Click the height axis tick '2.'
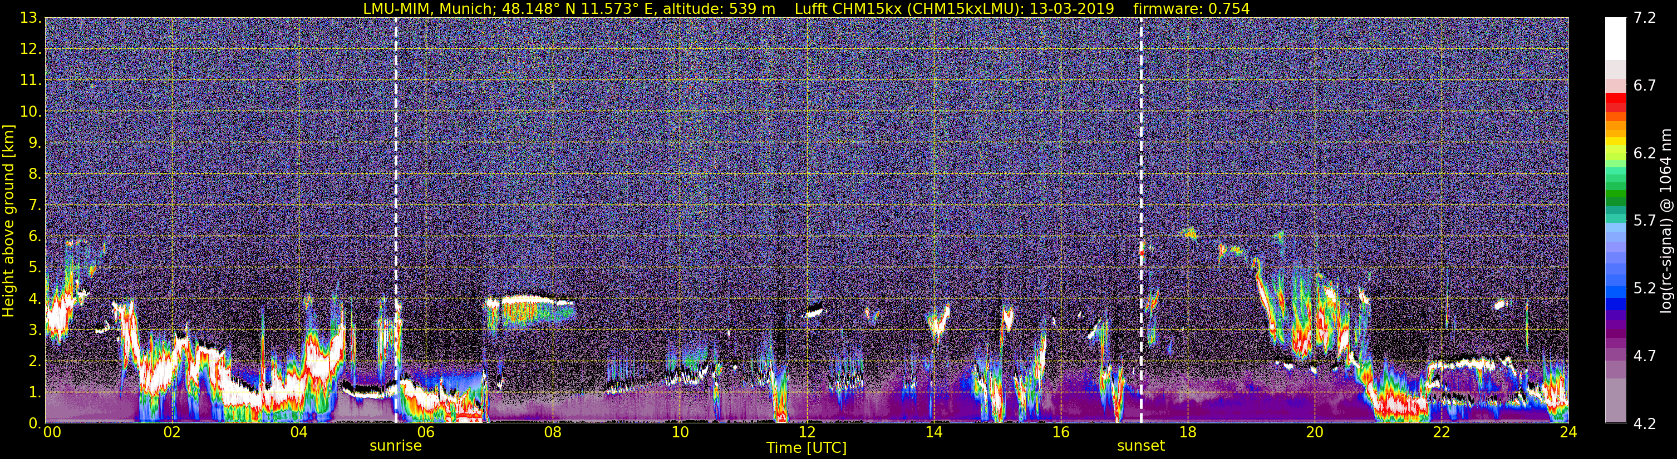The width and height of the screenshot is (1677, 459). coord(35,361)
